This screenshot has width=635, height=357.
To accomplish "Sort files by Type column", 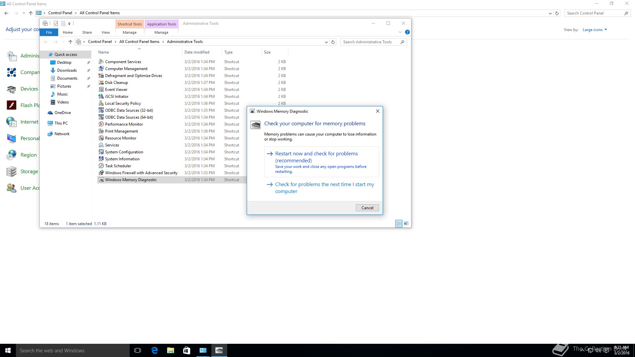I will 242,52.
